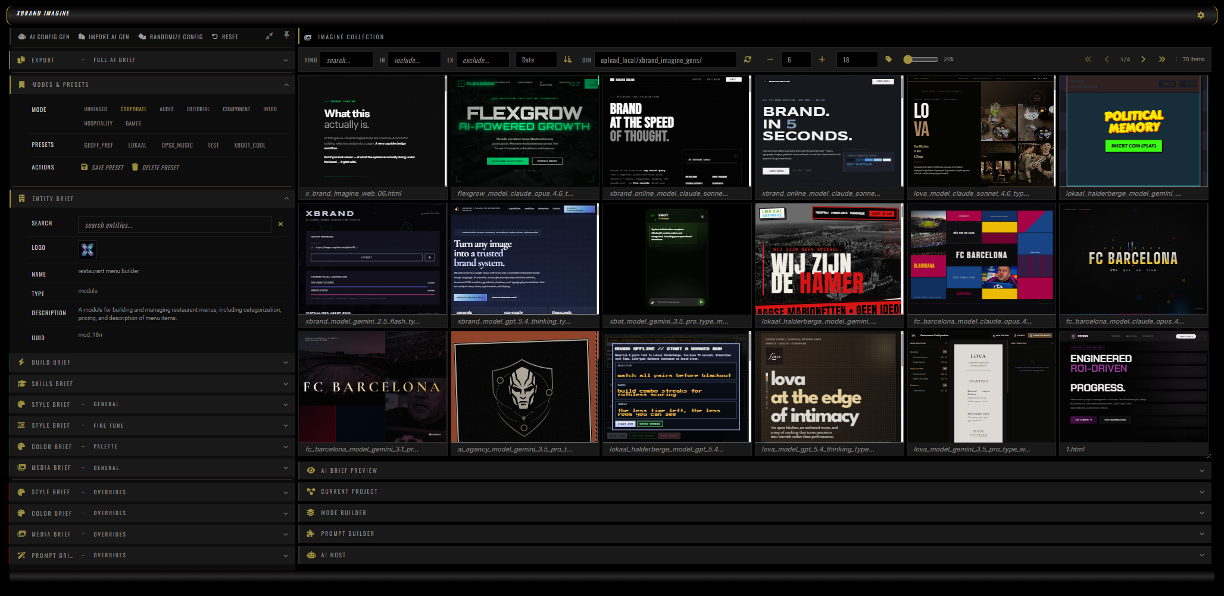This screenshot has width=1224, height=596.
Task: Click the Import AI Gen label
Action: (x=109, y=37)
